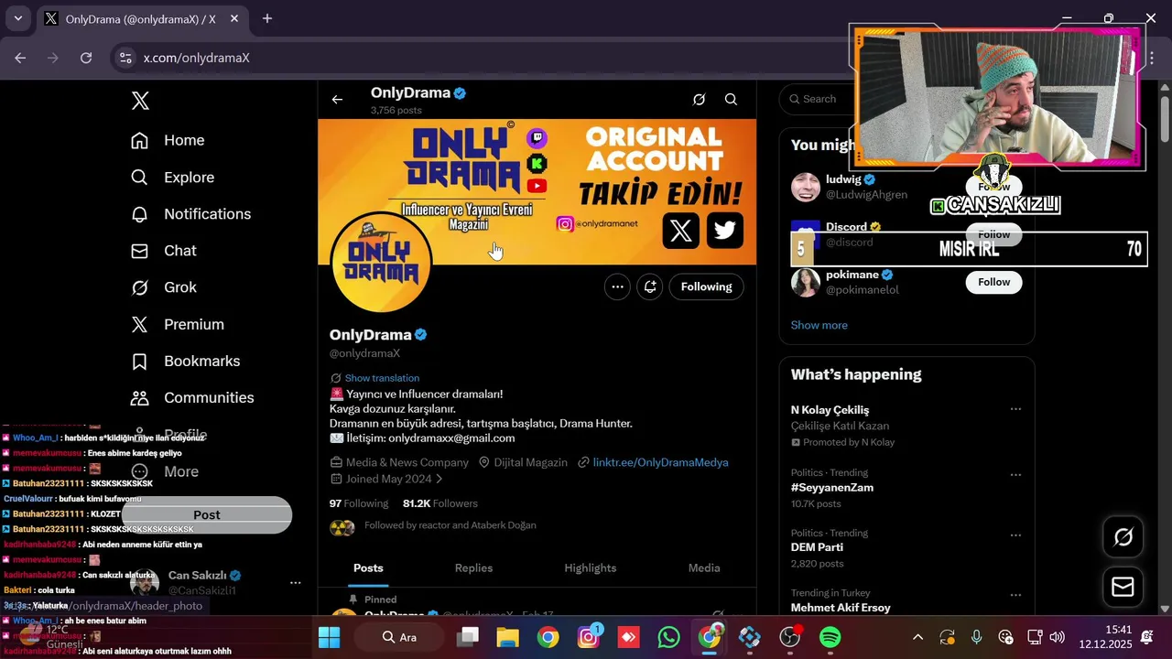Expand Show more suggestions

pyautogui.click(x=819, y=325)
